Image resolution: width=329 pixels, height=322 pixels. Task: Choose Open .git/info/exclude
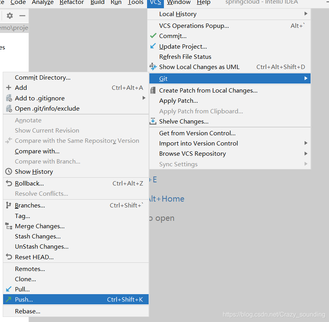tap(76, 108)
